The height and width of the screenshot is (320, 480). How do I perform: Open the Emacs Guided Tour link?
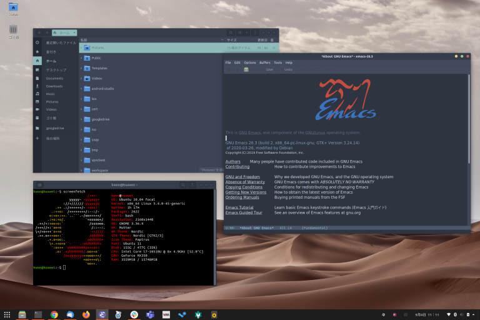[x=244, y=213]
